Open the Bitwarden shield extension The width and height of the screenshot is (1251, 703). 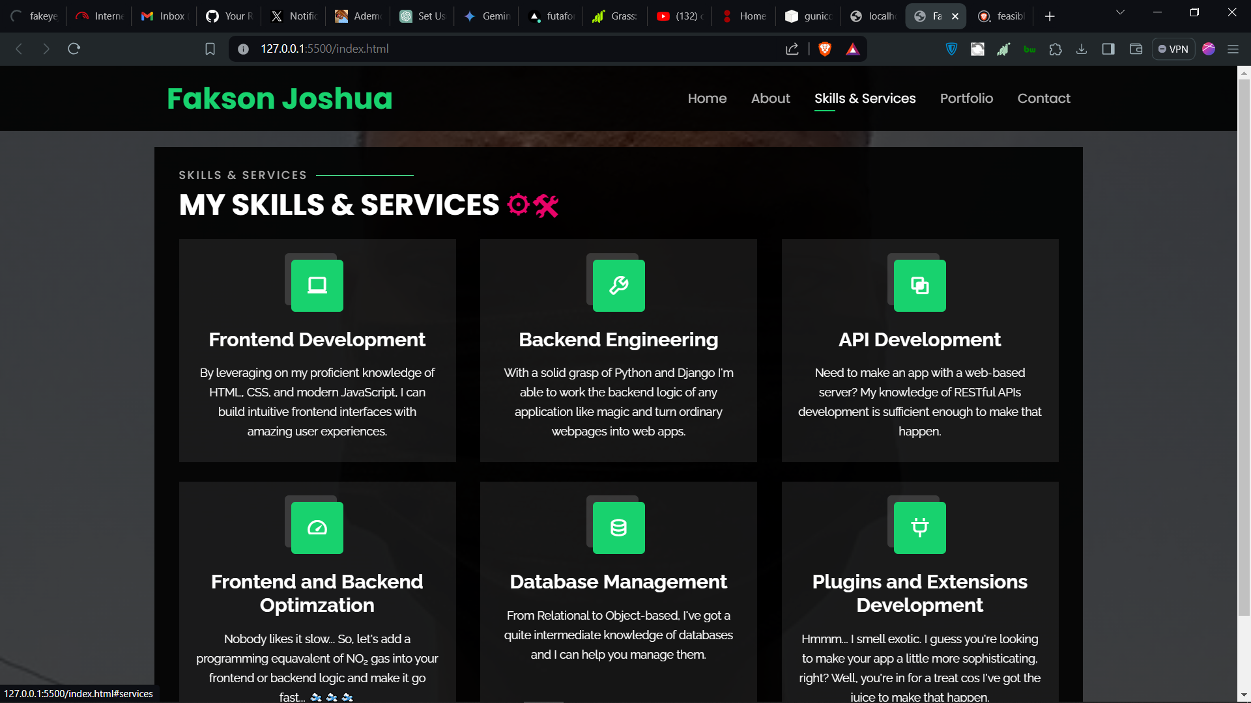click(x=951, y=49)
